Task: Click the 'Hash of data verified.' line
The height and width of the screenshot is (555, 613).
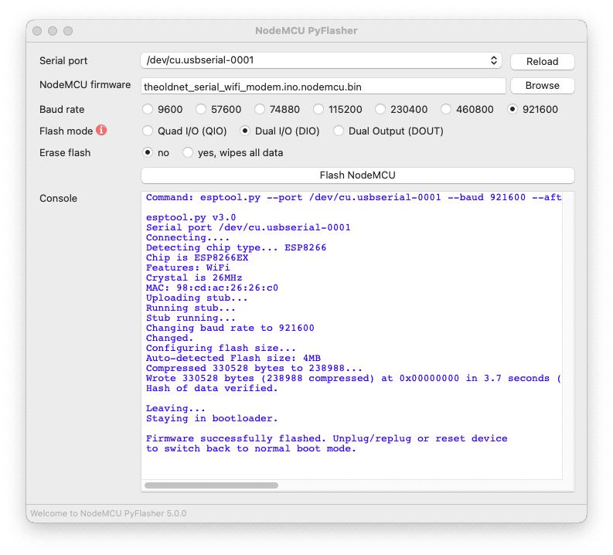Action: pos(212,388)
